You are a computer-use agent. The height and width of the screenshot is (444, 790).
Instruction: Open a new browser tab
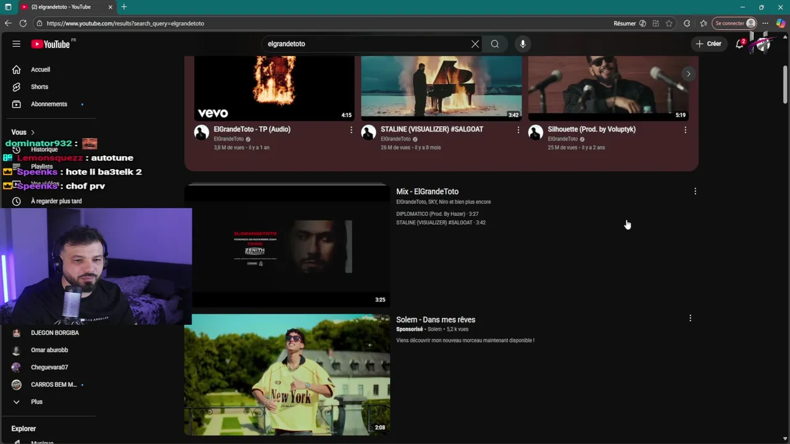pyautogui.click(x=124, y=7)
